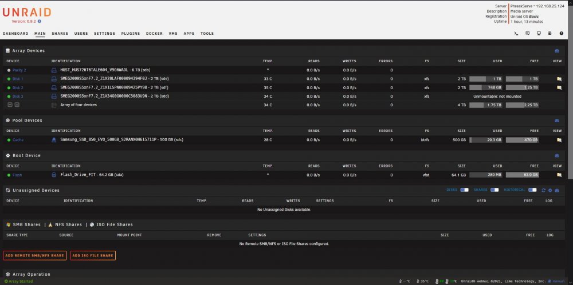The height and width of the screenshot is (285, 573).
Task: Click the green status dot for Cache
Action: pos(9,140)
